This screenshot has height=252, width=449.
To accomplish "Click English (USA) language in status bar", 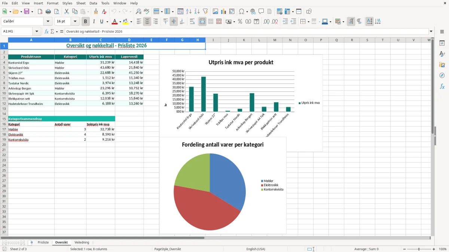I will point(256,249).
